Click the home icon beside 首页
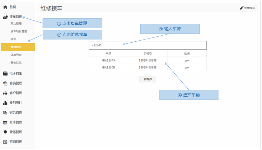 coord(5,7)
